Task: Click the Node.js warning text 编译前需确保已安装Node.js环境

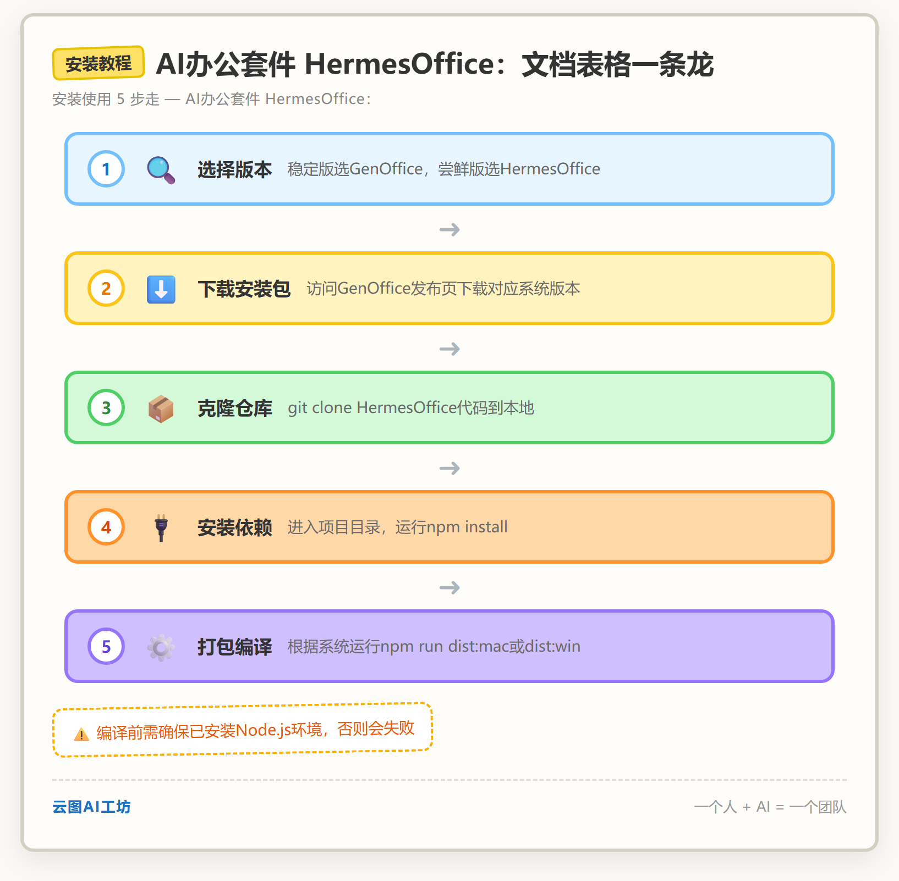Action: click(x=210, y=731)
